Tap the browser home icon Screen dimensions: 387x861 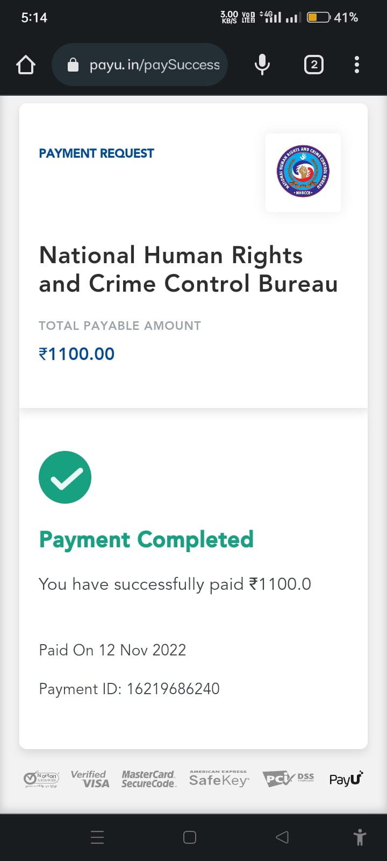click(26, 65)
